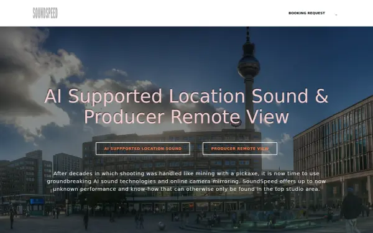The width and height of the screenshot is (373, 233).
Task: Expand the small arrow beside Booking Request
Action: (x=336, y=15)
